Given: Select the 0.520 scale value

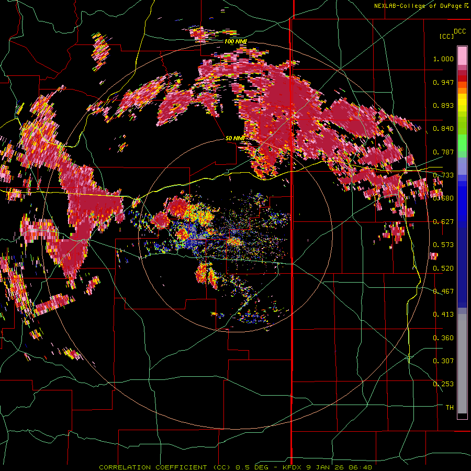Looking at the screenshot, I should tap(443, 268).
